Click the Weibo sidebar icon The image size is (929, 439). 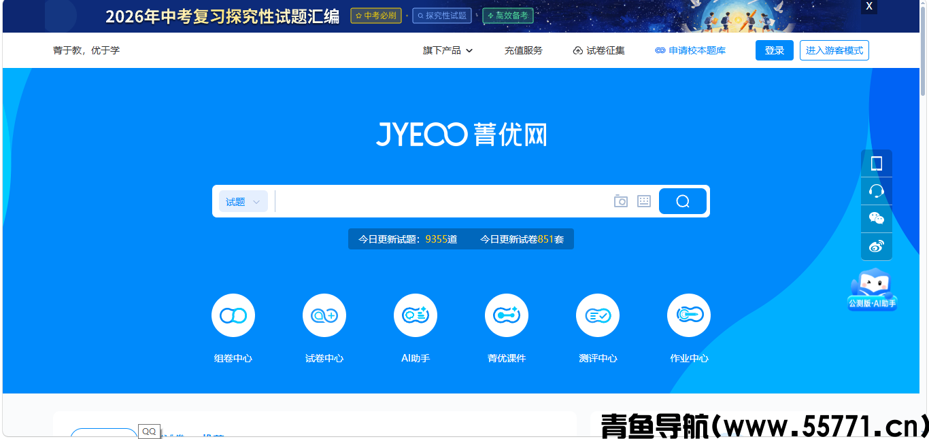tap(877, 246)
